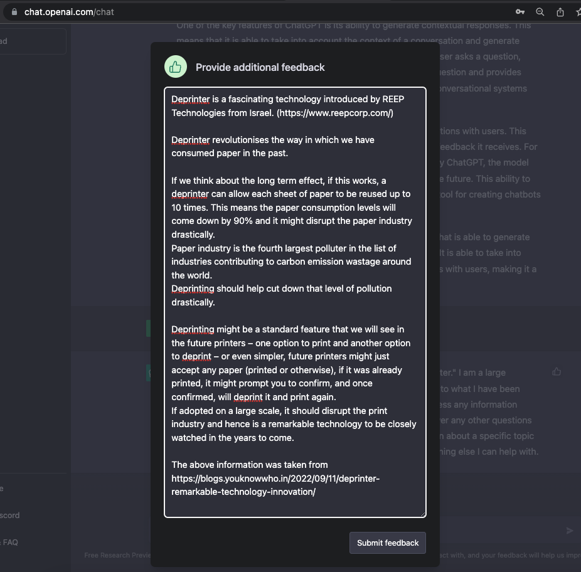581x572 pixels.
Task: Click the send message arrow icon
Action: [570, 531]
